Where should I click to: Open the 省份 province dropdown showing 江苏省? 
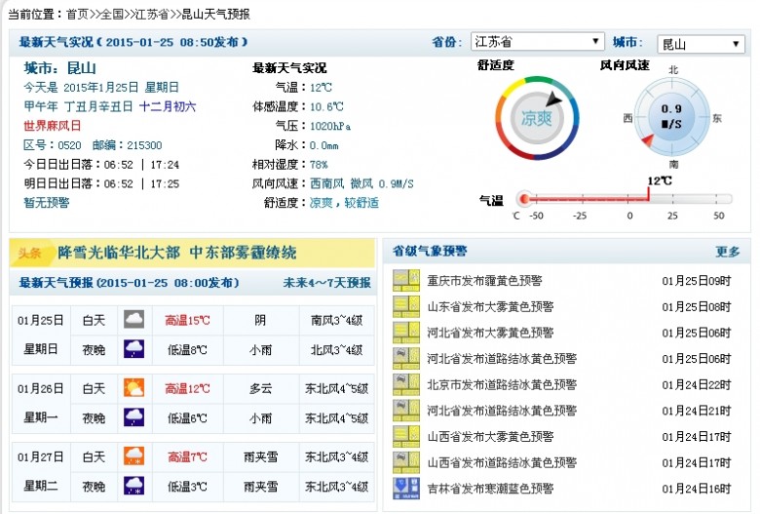coord(537,42)
